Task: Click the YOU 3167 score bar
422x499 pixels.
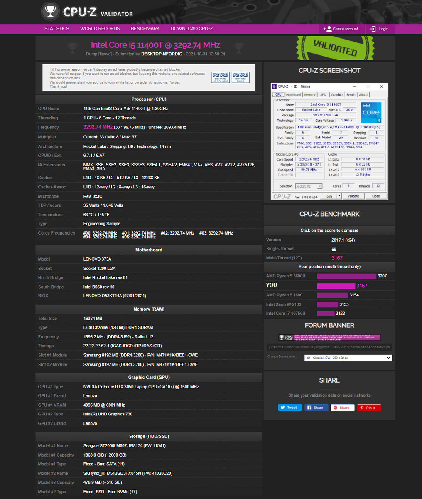Action: 336,286
